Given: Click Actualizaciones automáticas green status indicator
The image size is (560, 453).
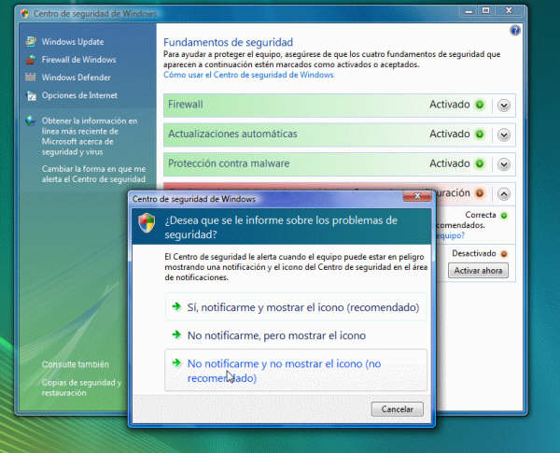Looking at the screenshot, I should 480,134.
